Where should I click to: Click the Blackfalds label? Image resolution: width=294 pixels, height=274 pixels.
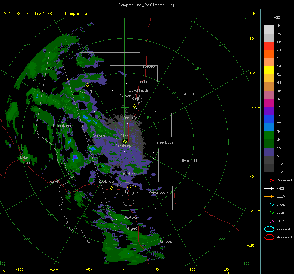tap(139, 90)
